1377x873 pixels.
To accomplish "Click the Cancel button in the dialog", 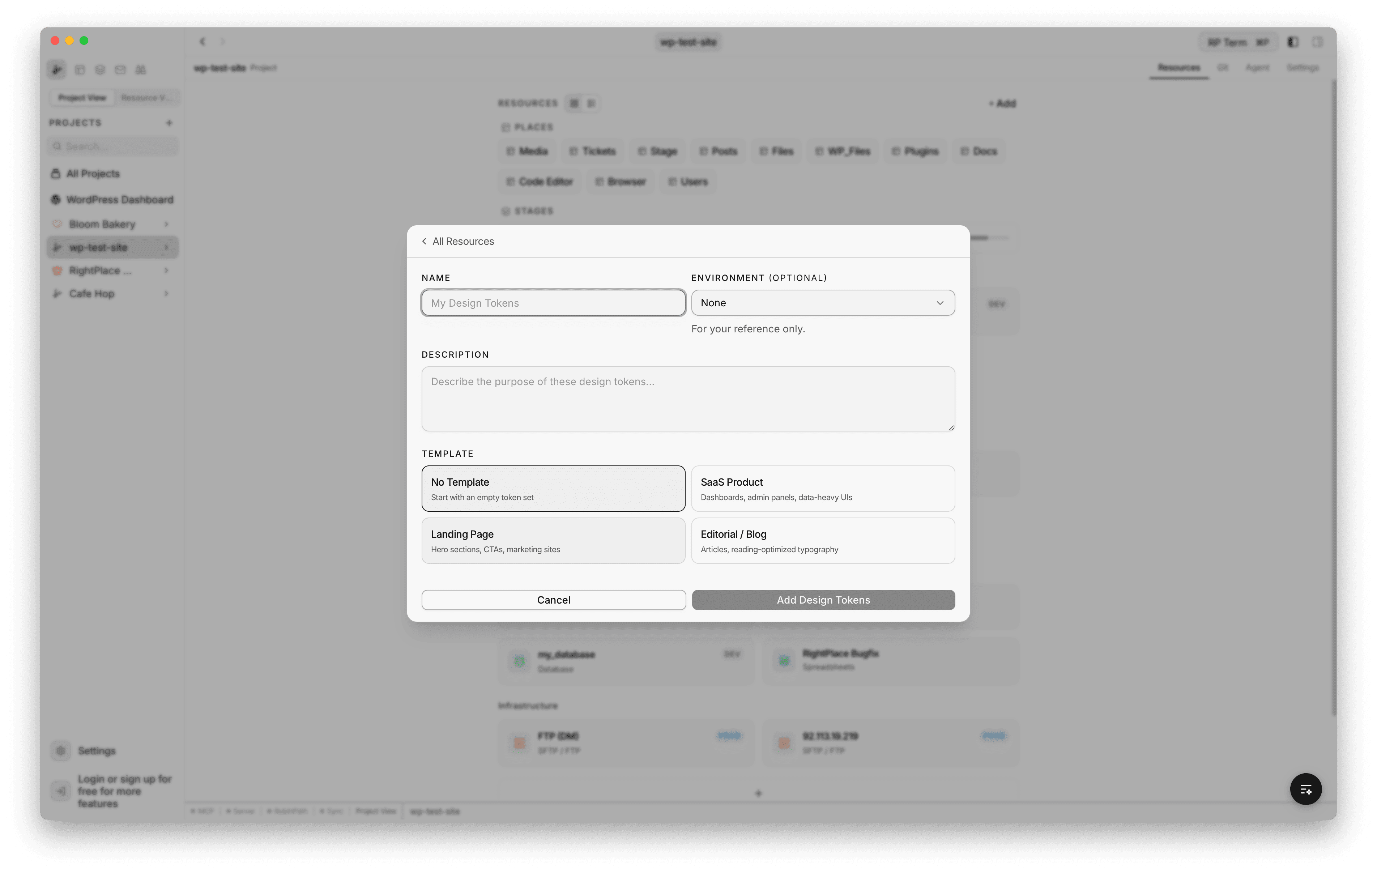I will [553, 600].
